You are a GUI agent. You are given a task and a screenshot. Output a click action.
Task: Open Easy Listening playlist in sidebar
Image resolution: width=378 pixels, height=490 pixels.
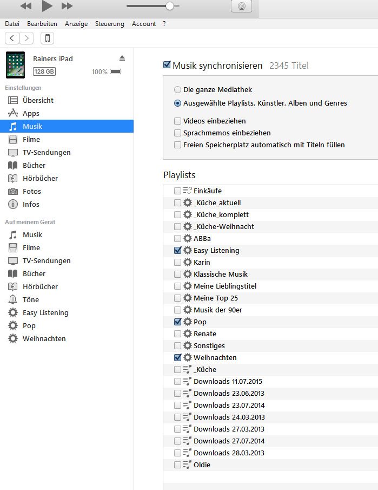pos(67,313)
